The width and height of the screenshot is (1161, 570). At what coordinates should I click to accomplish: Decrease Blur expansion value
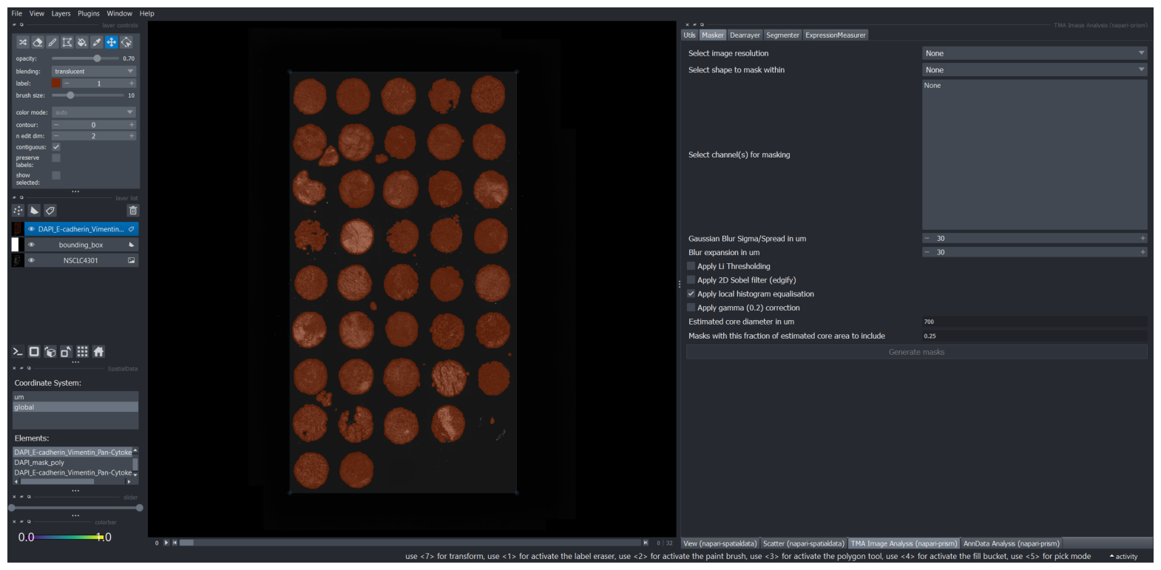(927, 252)
